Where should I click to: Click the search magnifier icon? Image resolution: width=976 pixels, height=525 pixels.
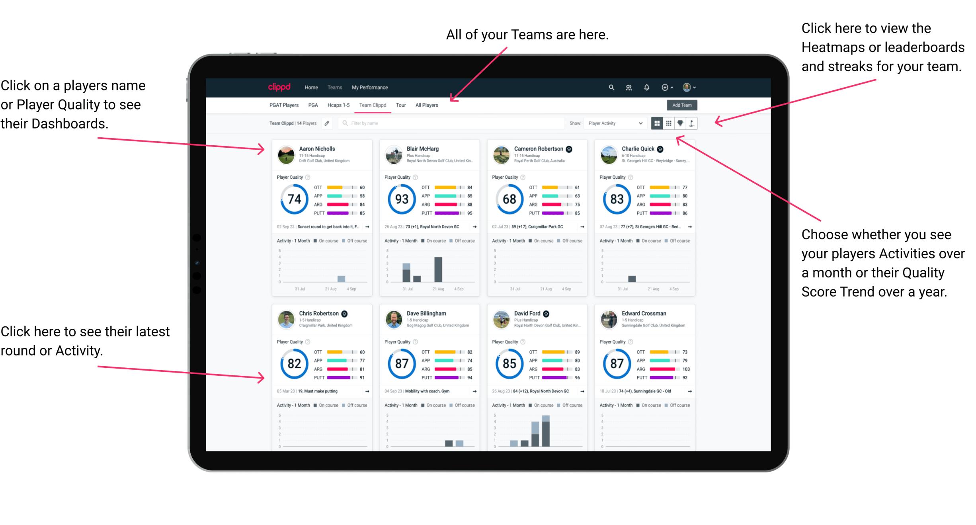tap(610, 87)
